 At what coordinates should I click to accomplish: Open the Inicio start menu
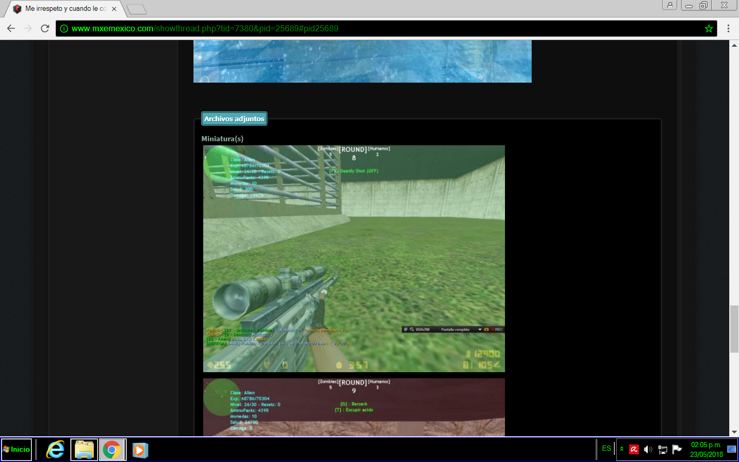[x=16, y=450]
